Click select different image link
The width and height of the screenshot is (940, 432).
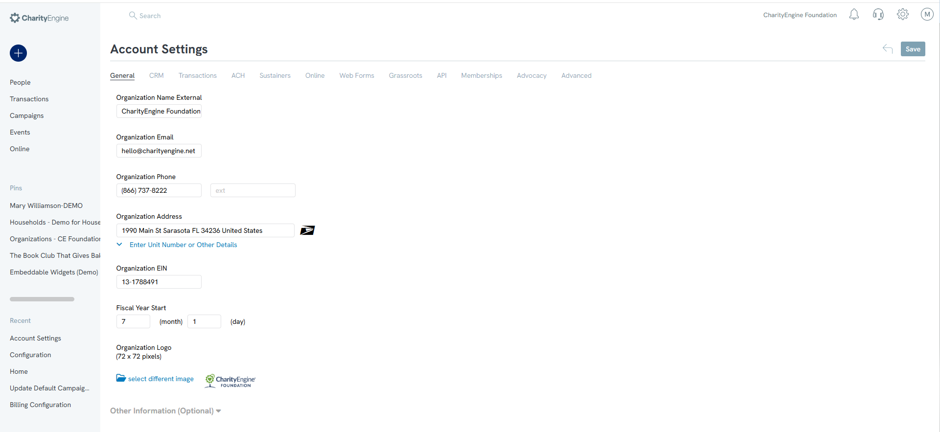click(x=161, y=379)
